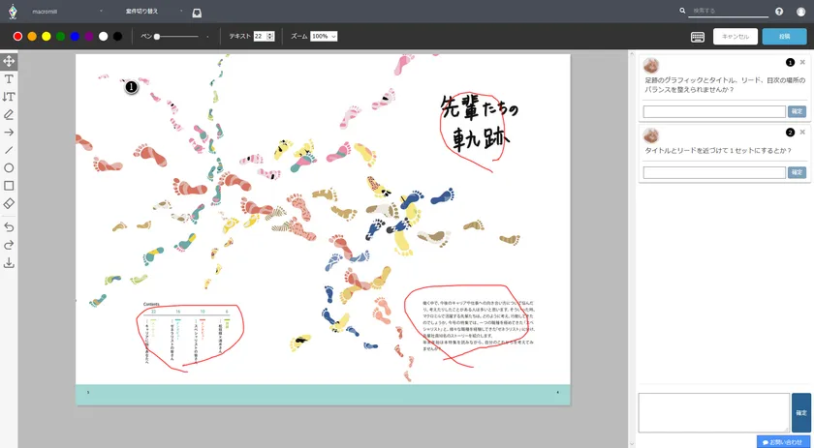The width and height of the screenshot is (814, 448).
Task: Decrease text size with stepper down arrow
Action: [x=270, y=39]
